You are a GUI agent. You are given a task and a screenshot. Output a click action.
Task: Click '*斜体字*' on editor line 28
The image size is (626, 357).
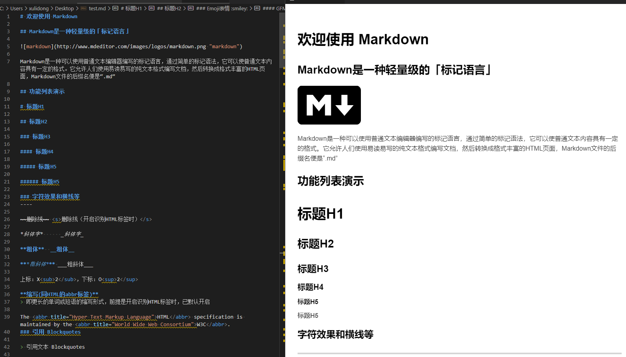pos(32,234)
